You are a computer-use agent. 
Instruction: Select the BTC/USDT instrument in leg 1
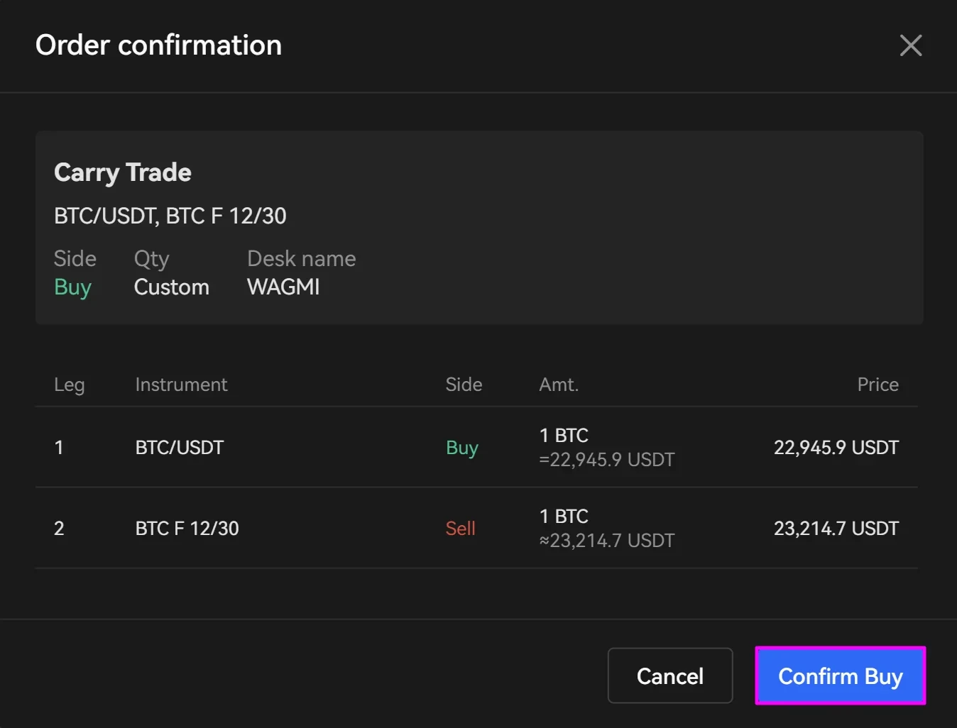[x=180, y=448]
